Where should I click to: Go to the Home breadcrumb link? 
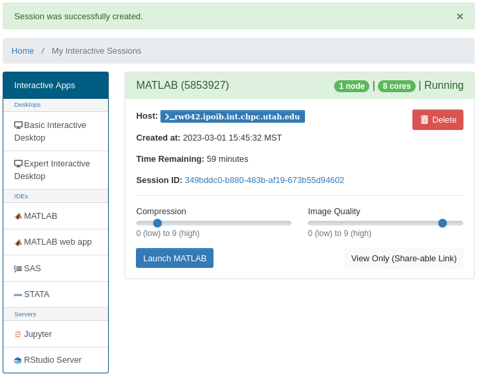(x=23, y=51)
